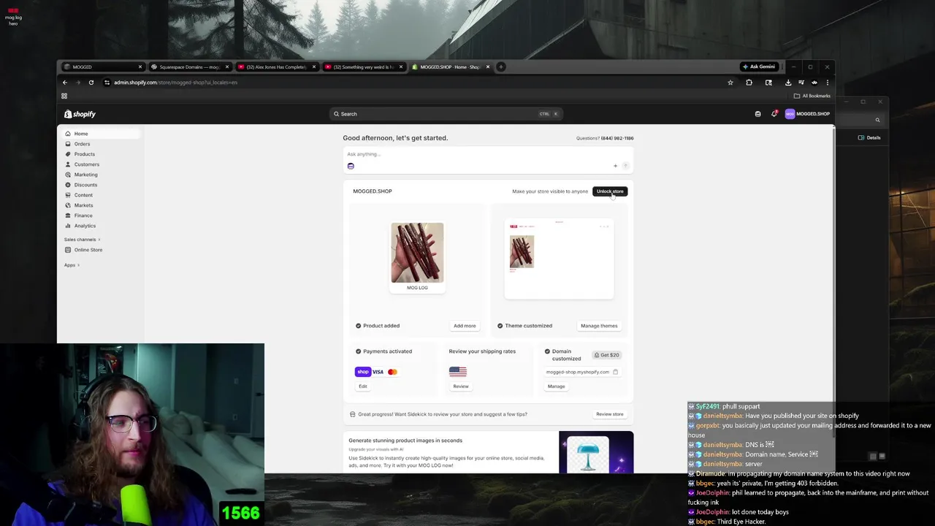Image resolution: width=935 pixels, height=526 pixels.
Task: Click the Customers person icon
Action: (68, 164)
